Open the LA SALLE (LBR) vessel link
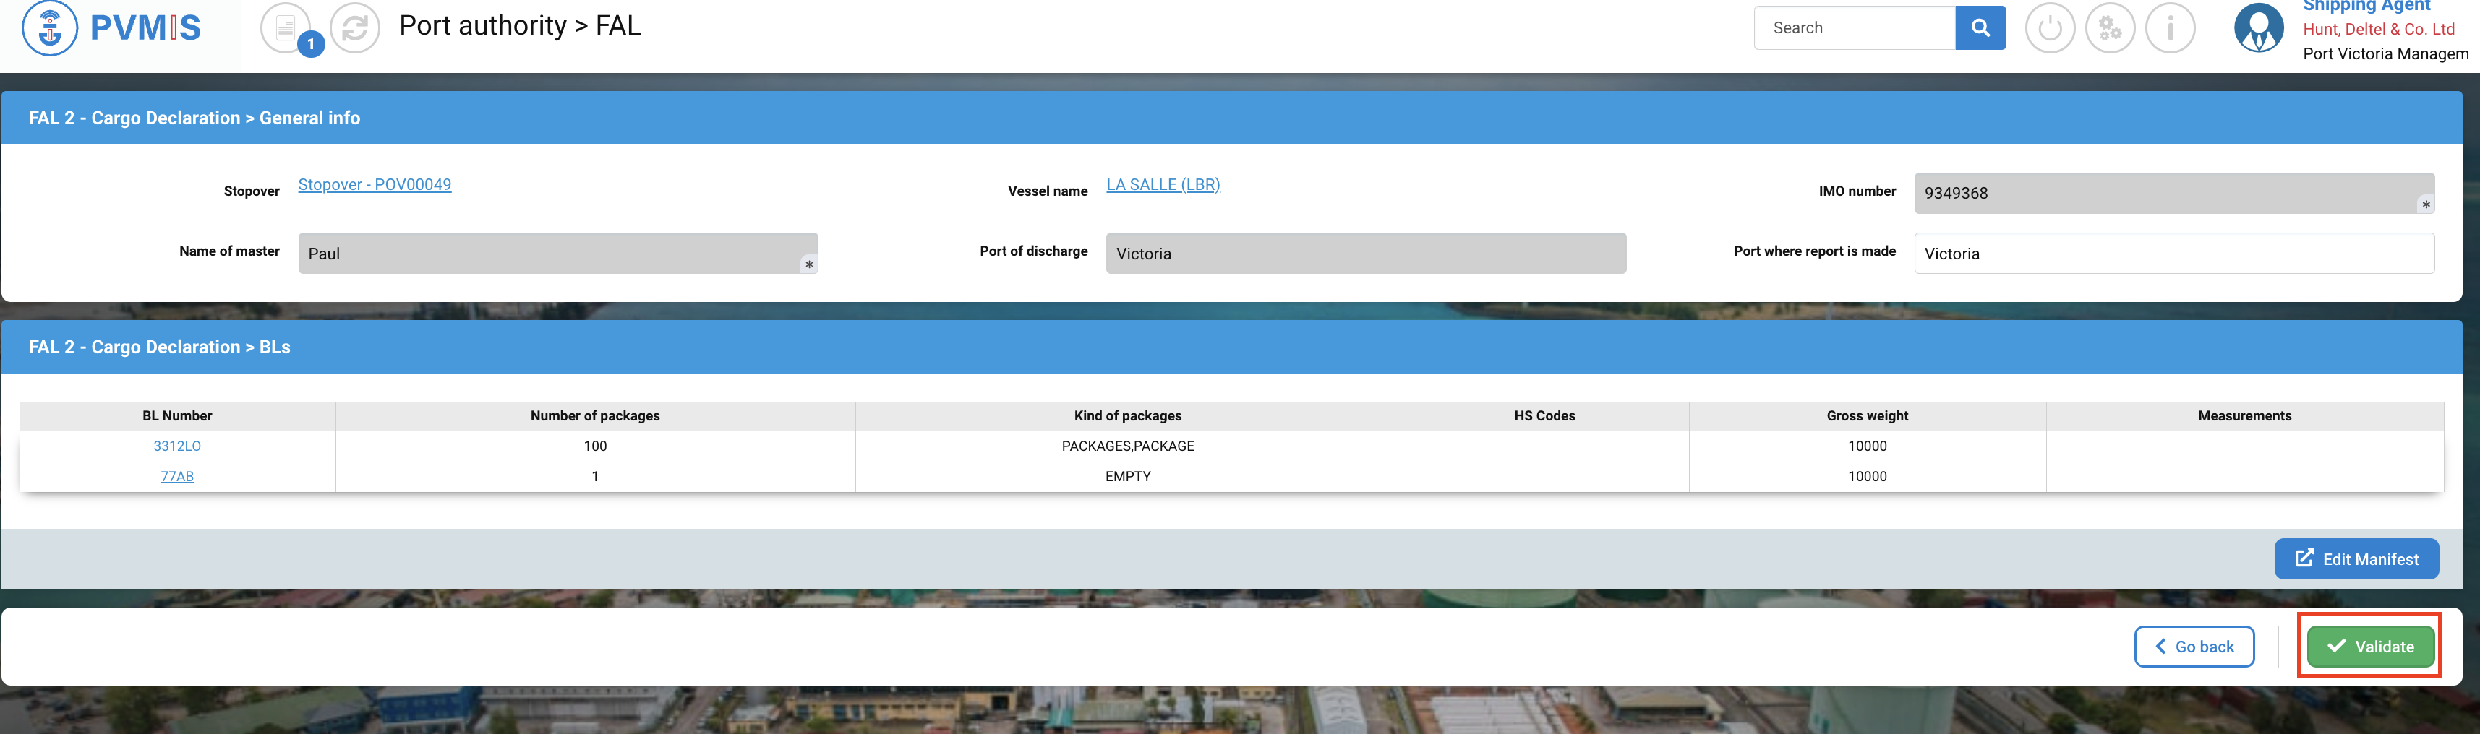The image size is (2480, 734). click(1163, 185)
